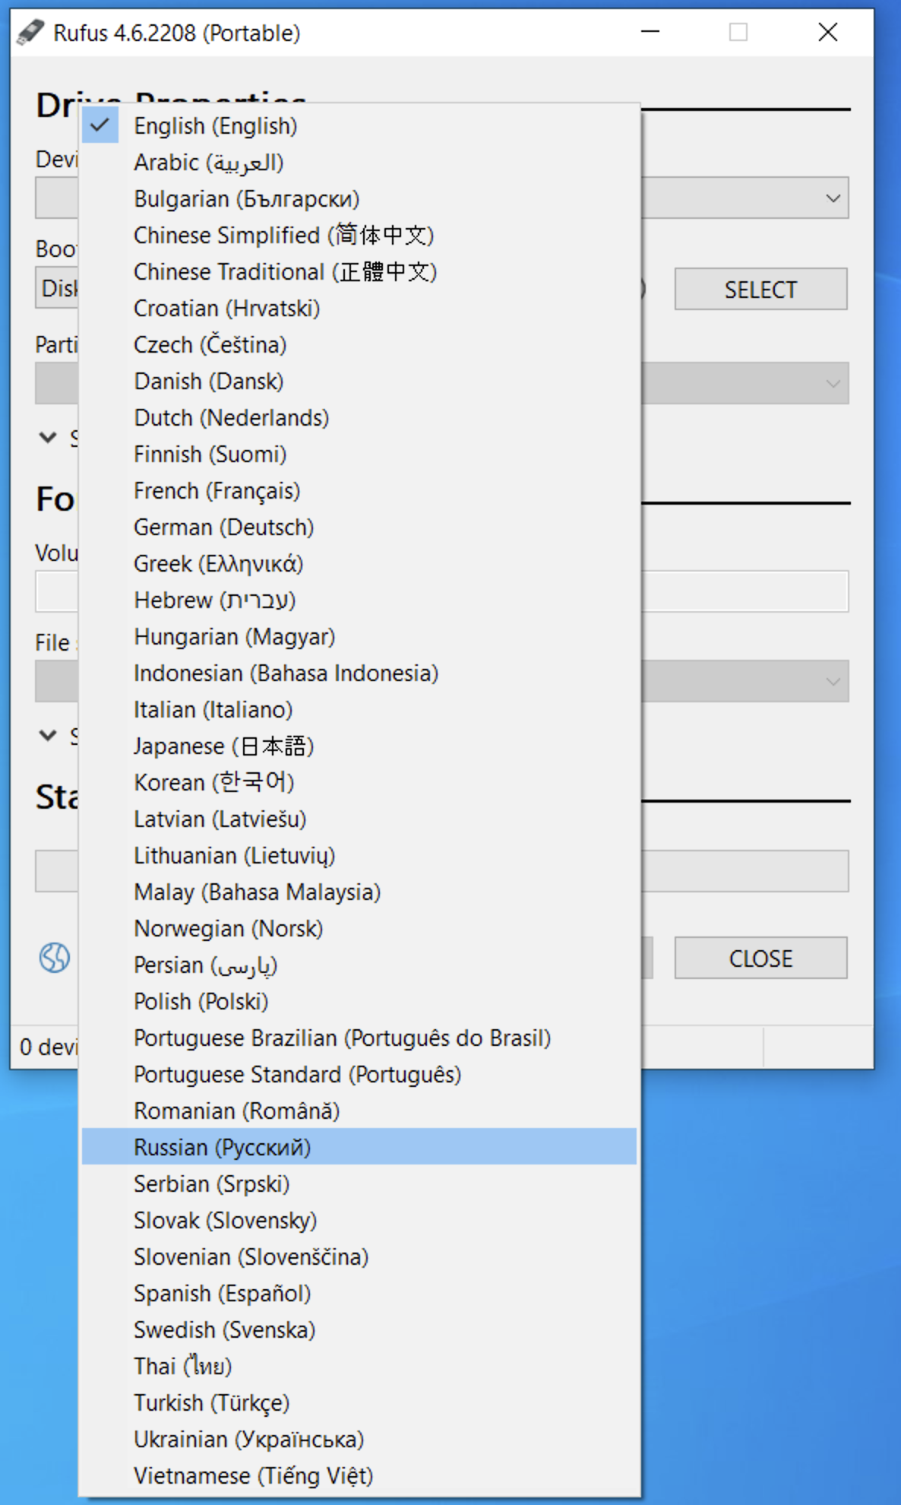The image size is (901, 1505).
Task: Select Arabic language option
Action: point(359,163)
